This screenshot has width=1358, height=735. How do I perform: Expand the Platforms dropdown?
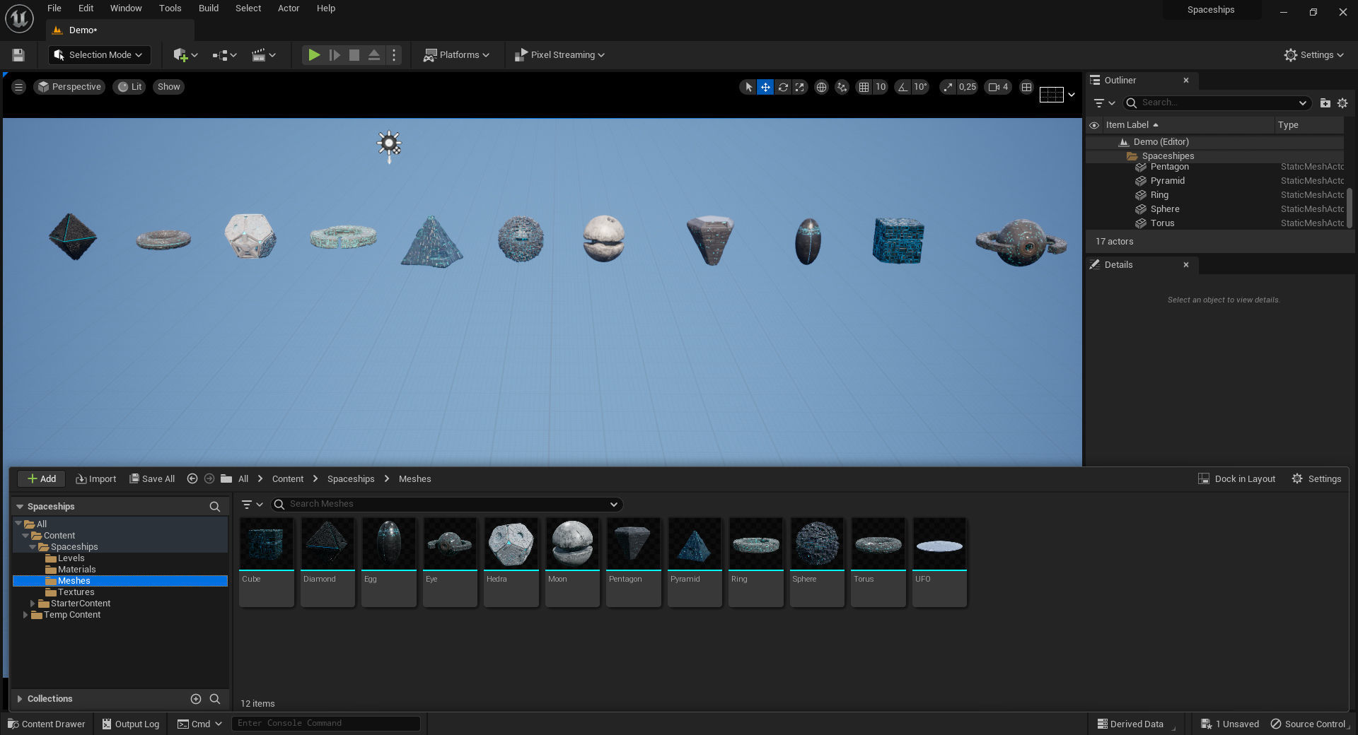point(456,54)
